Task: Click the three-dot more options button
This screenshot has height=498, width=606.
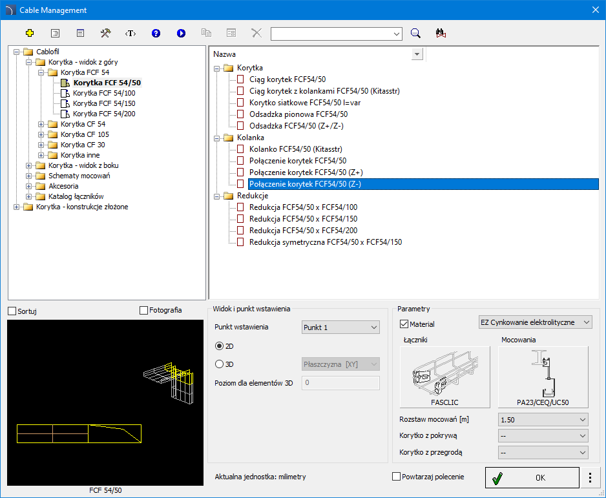Action: 590,478
